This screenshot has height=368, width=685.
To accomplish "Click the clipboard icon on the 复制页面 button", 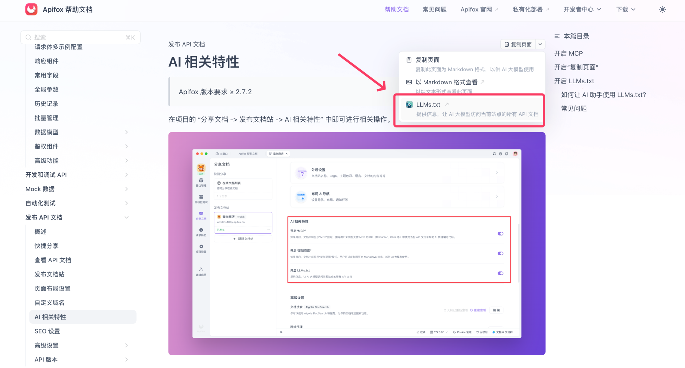I will [507, 44].
